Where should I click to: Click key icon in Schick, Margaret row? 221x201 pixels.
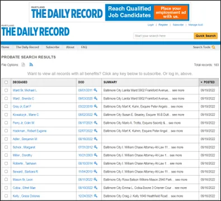(96, 147)
